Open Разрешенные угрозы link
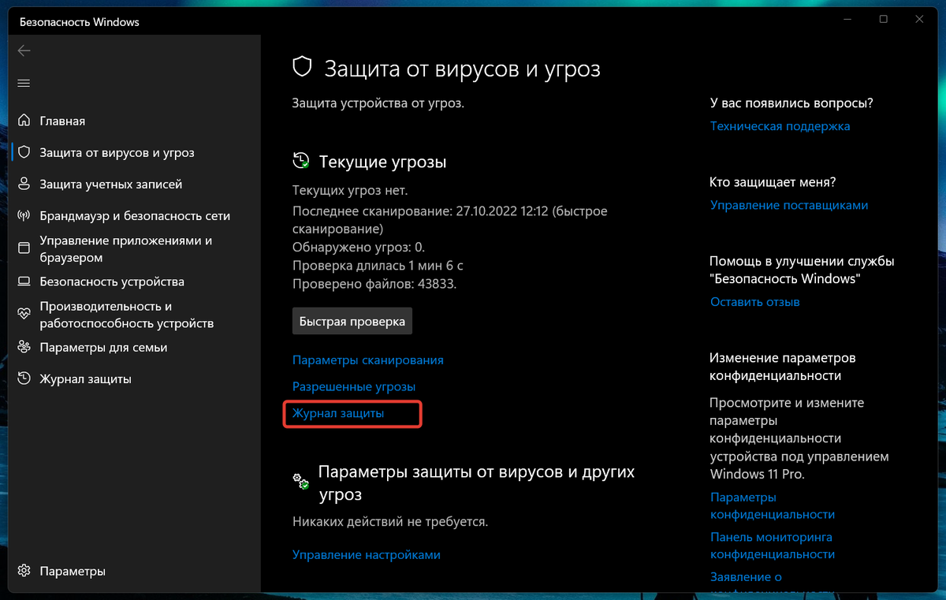Viewport: 946px width, 600px height. click(354, 386)
